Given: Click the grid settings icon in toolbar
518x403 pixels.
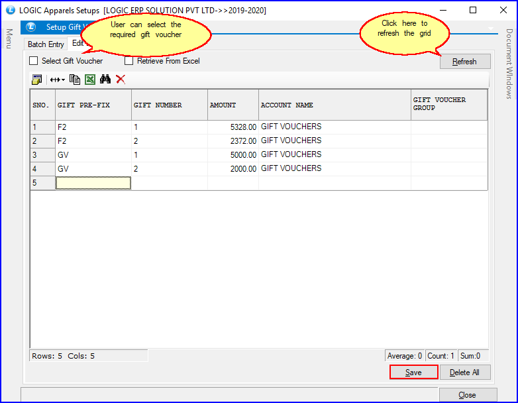Looking at the screenshot, I should tap(37, 80).
